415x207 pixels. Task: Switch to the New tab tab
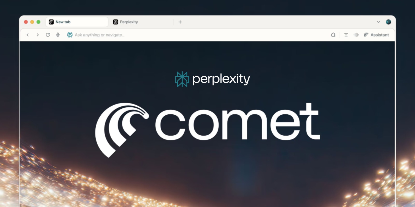[x=77, y=22]
